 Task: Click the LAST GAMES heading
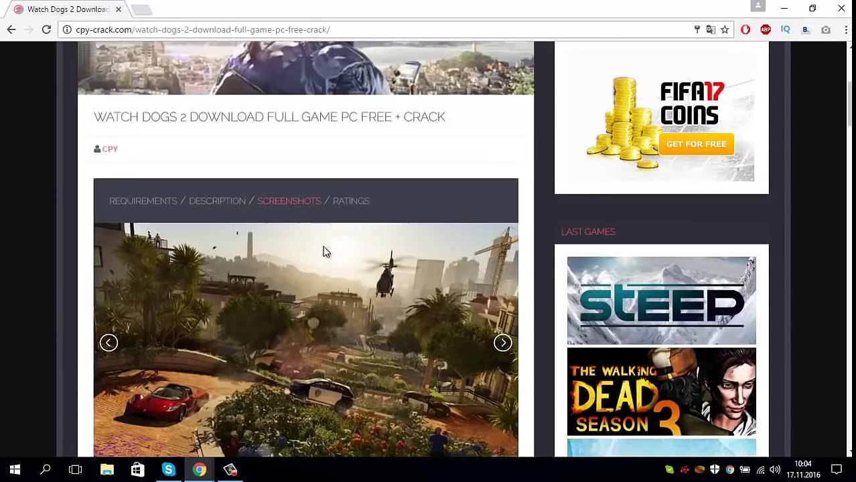(588, 232)
